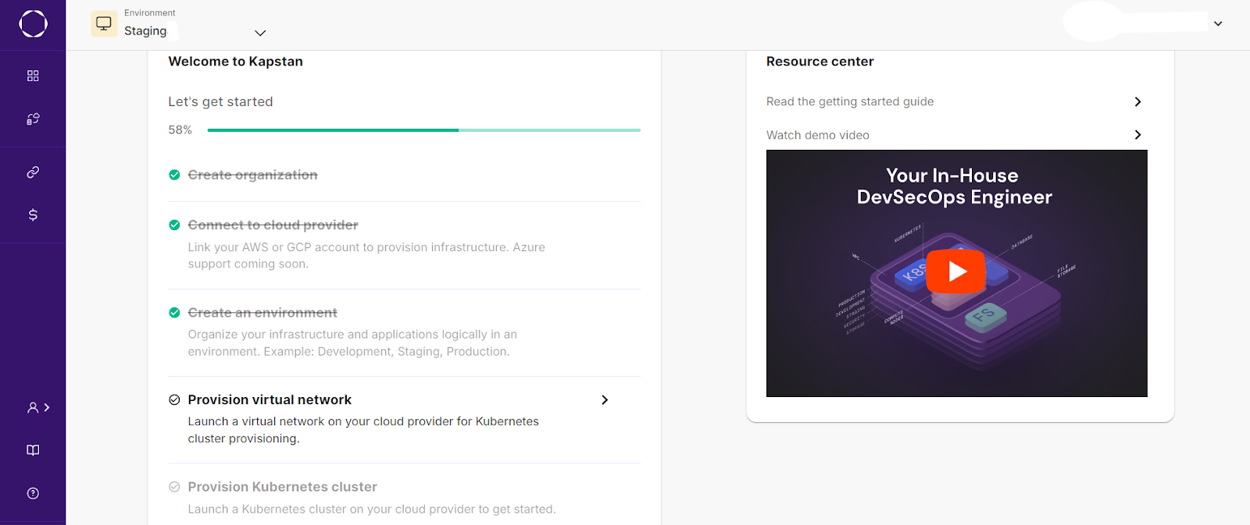The image size is (1250, 525).
Task: Click the Connect to cloud provider step
Action: pyautogui.click(x=273, y=225)
